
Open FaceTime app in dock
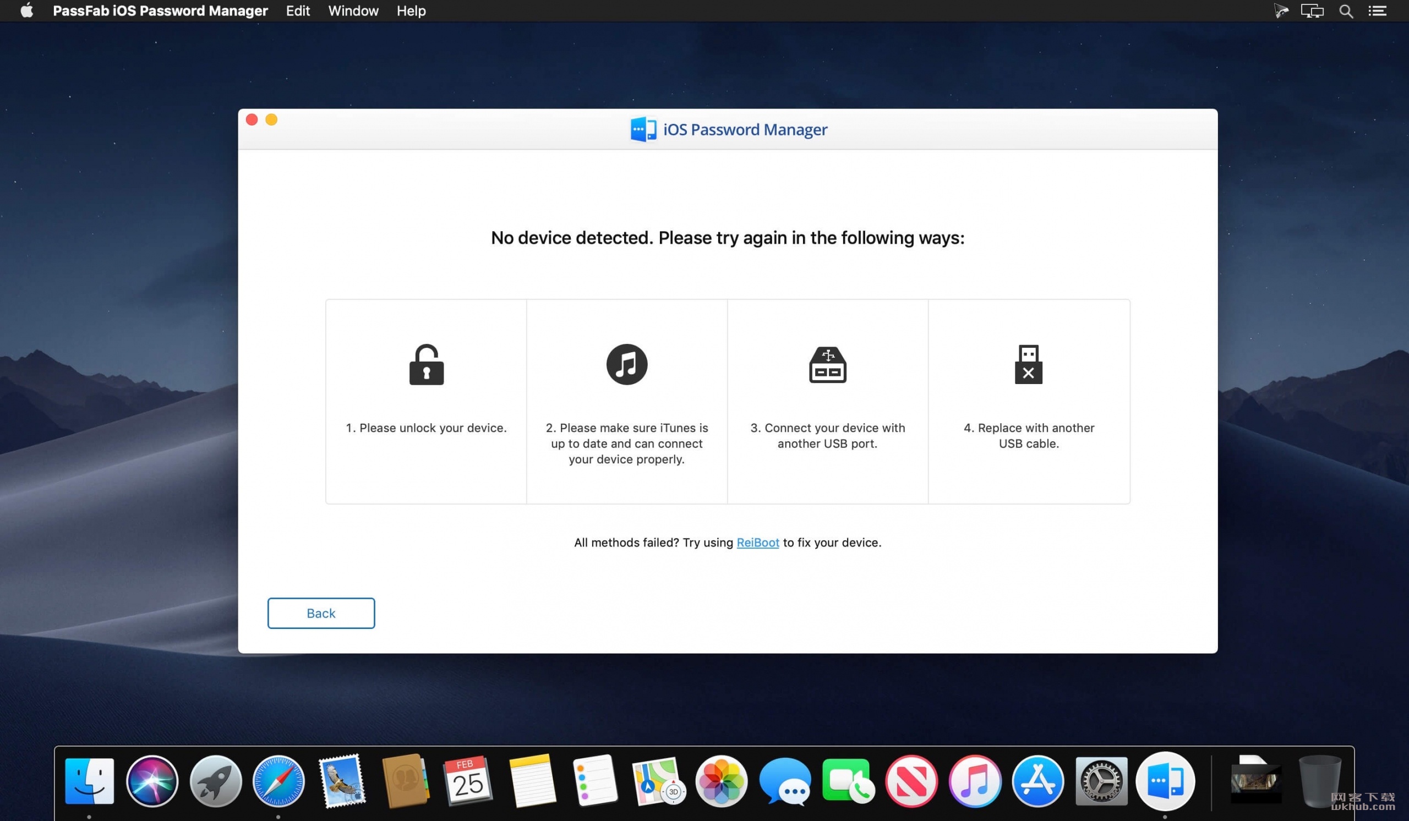tap(848, 781)
